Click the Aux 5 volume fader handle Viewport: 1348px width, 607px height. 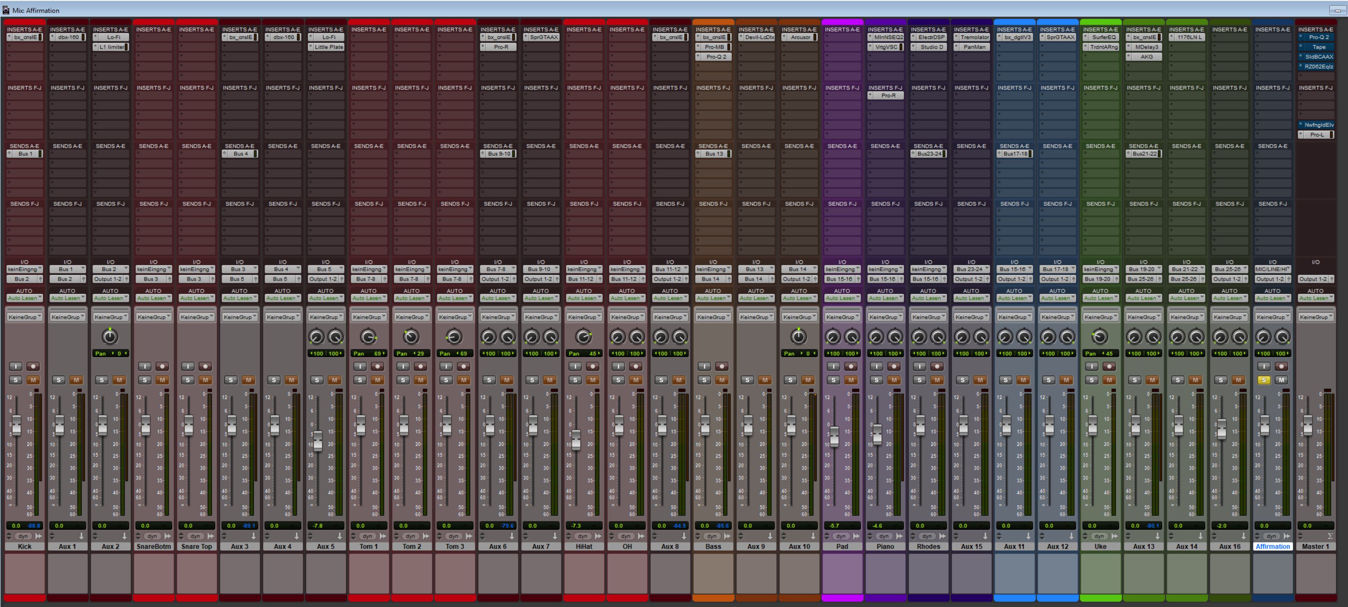pyautogui.click(x=317, y=441)
